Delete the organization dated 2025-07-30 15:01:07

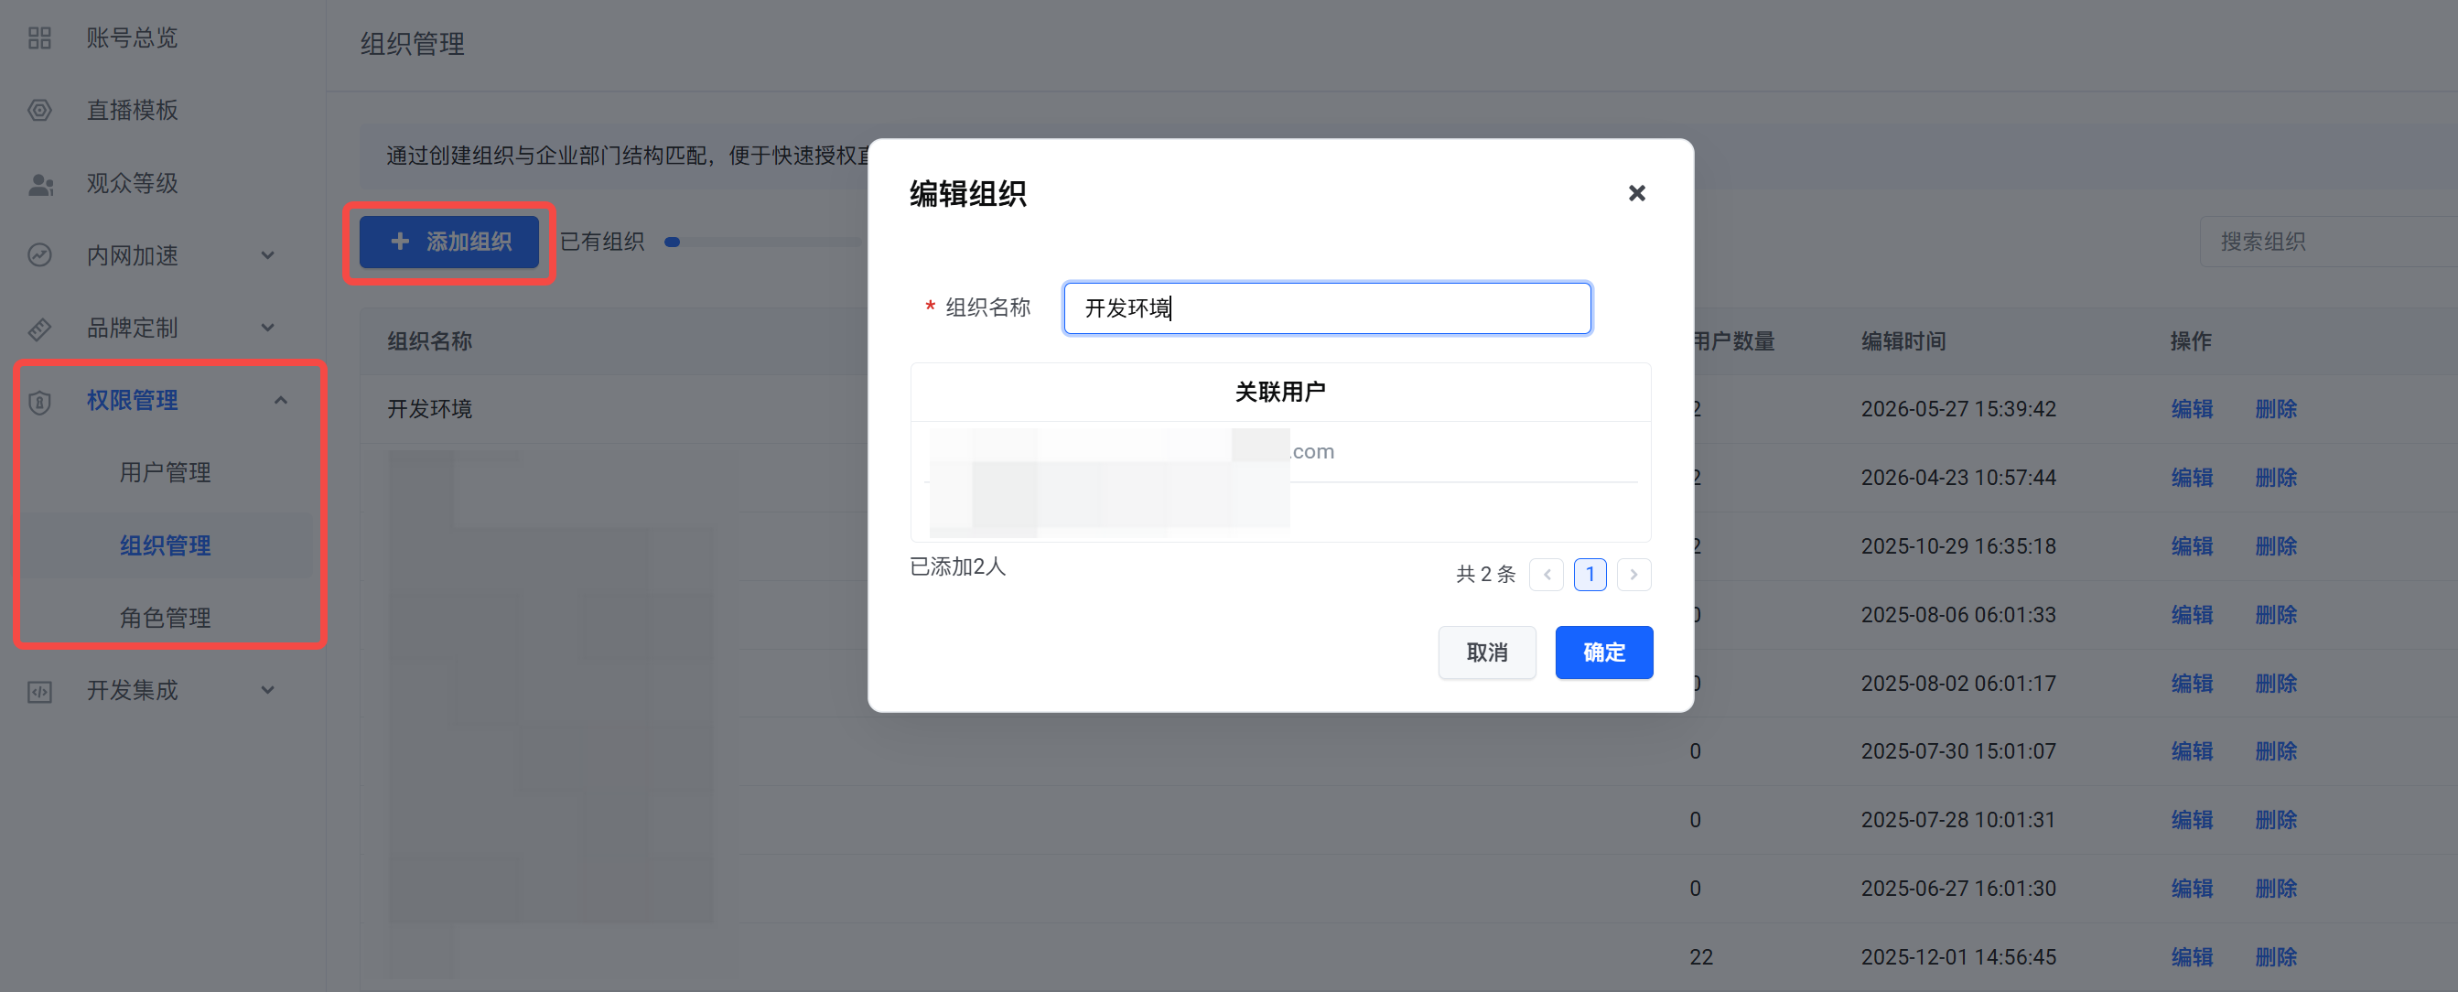pos(2276,751)
